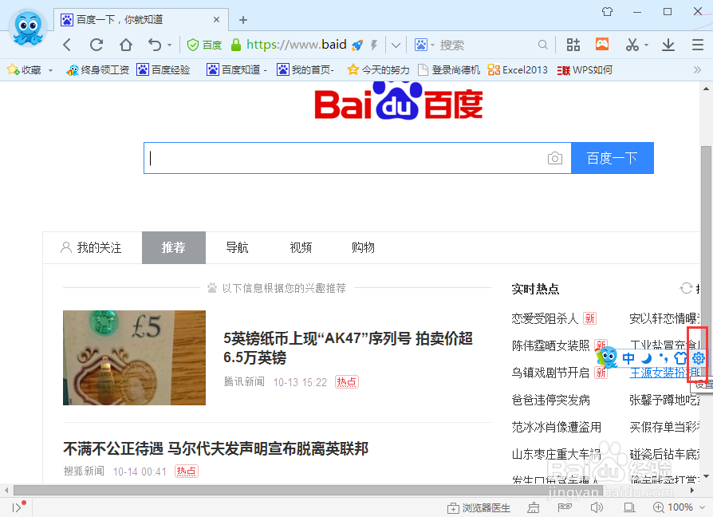This screenshot has height=517, width=713.
Task: Open the search engine selector paw dropdown
Action: pos(424,45)
